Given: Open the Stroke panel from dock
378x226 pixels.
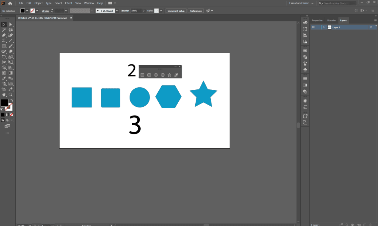Looking at the screenshot, I should point(305,79).
